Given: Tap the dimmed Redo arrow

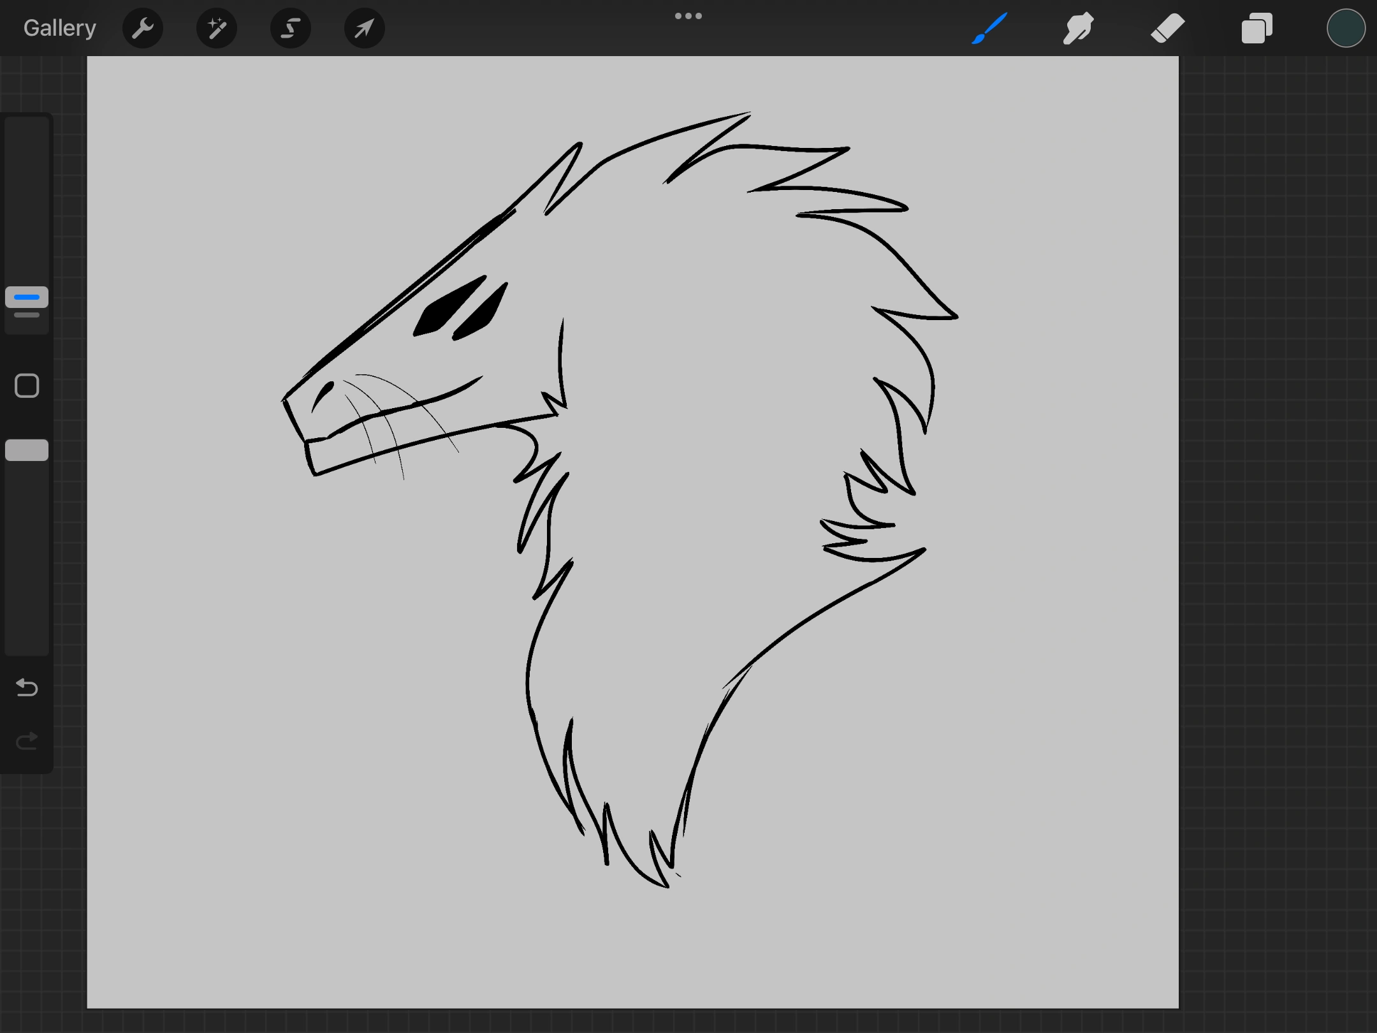Looking at the screenshot, I should click(x=27, y=741).
